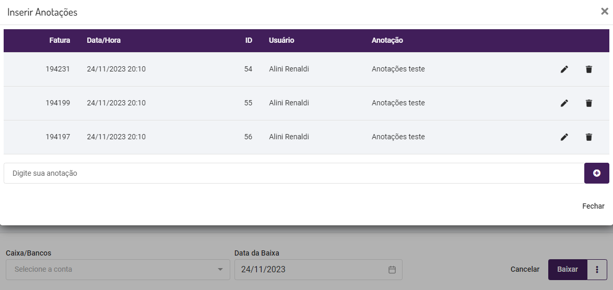Click the Usuário column header
The height and width of the screenshot is (290, 613).
pyautogui.click(x=281, y=40)
